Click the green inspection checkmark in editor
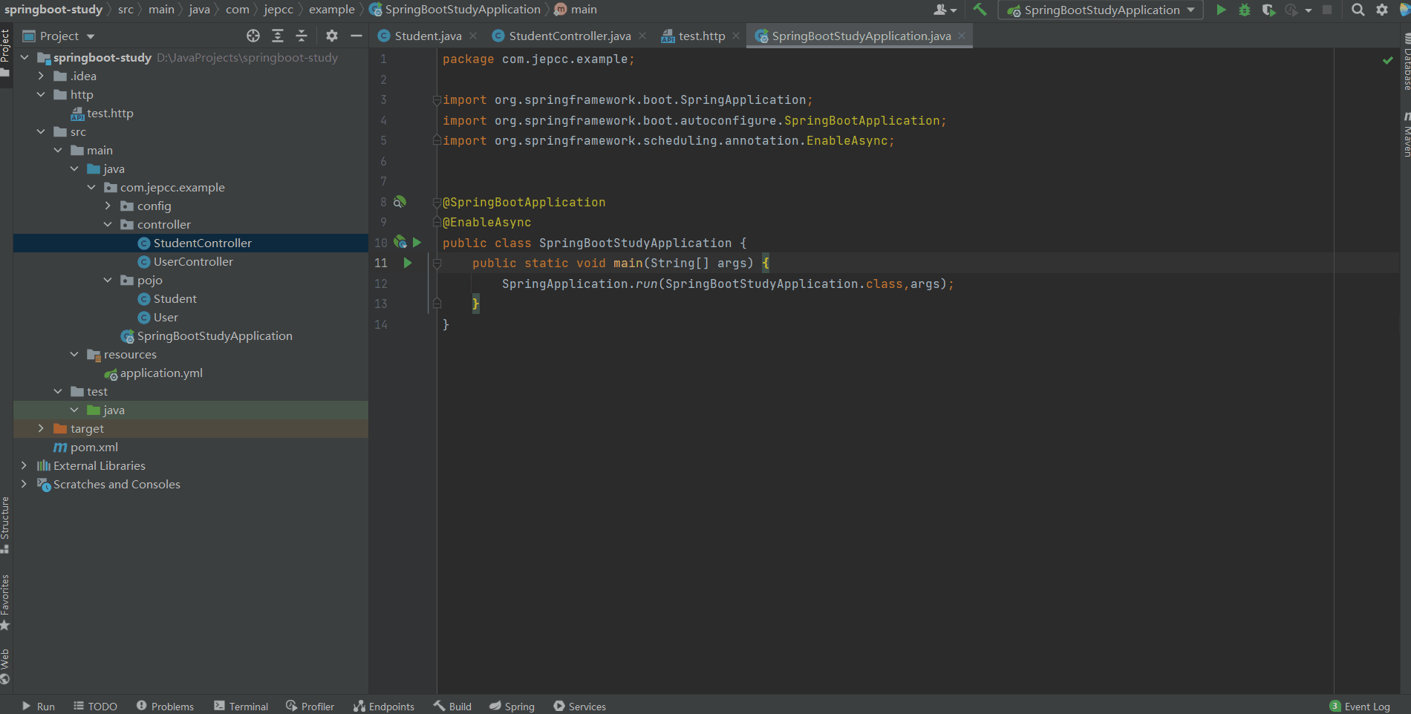The image size is (1411, 714). pos(1387,60)
